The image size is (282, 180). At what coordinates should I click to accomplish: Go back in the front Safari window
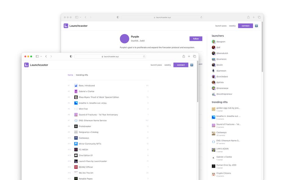pos(46,56)
